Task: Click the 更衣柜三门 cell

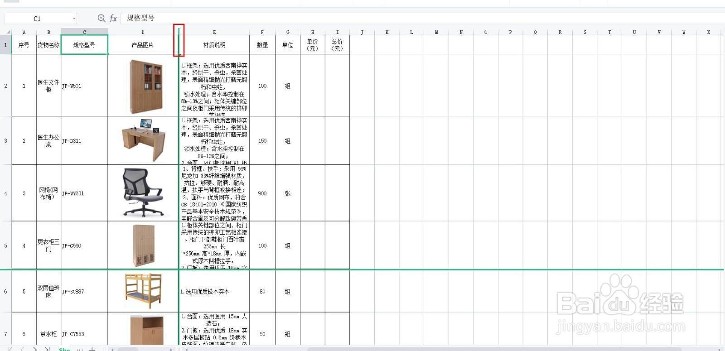Action: tap(48, 245)
